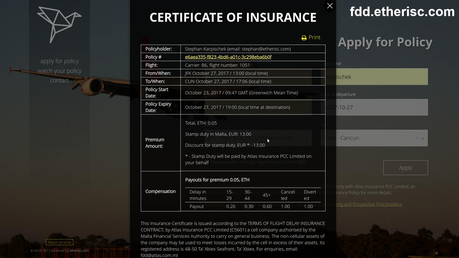459x258 pixels.
Task: Click the 0.60 payout value
Action: coord(267,206)
